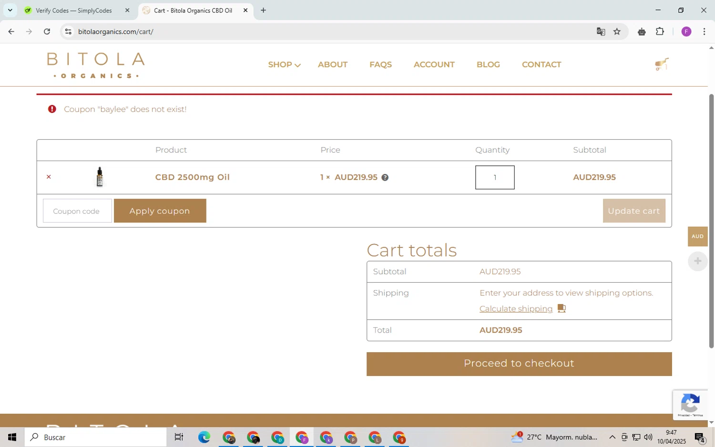Open the Google Translate icon in address bar
This screenshot has height=447, width=715.
pyautogui.click(x=601, y=31)
